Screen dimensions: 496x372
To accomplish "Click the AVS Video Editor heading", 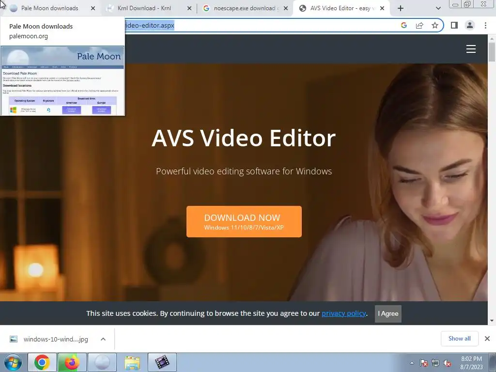I will pos(244,138).
